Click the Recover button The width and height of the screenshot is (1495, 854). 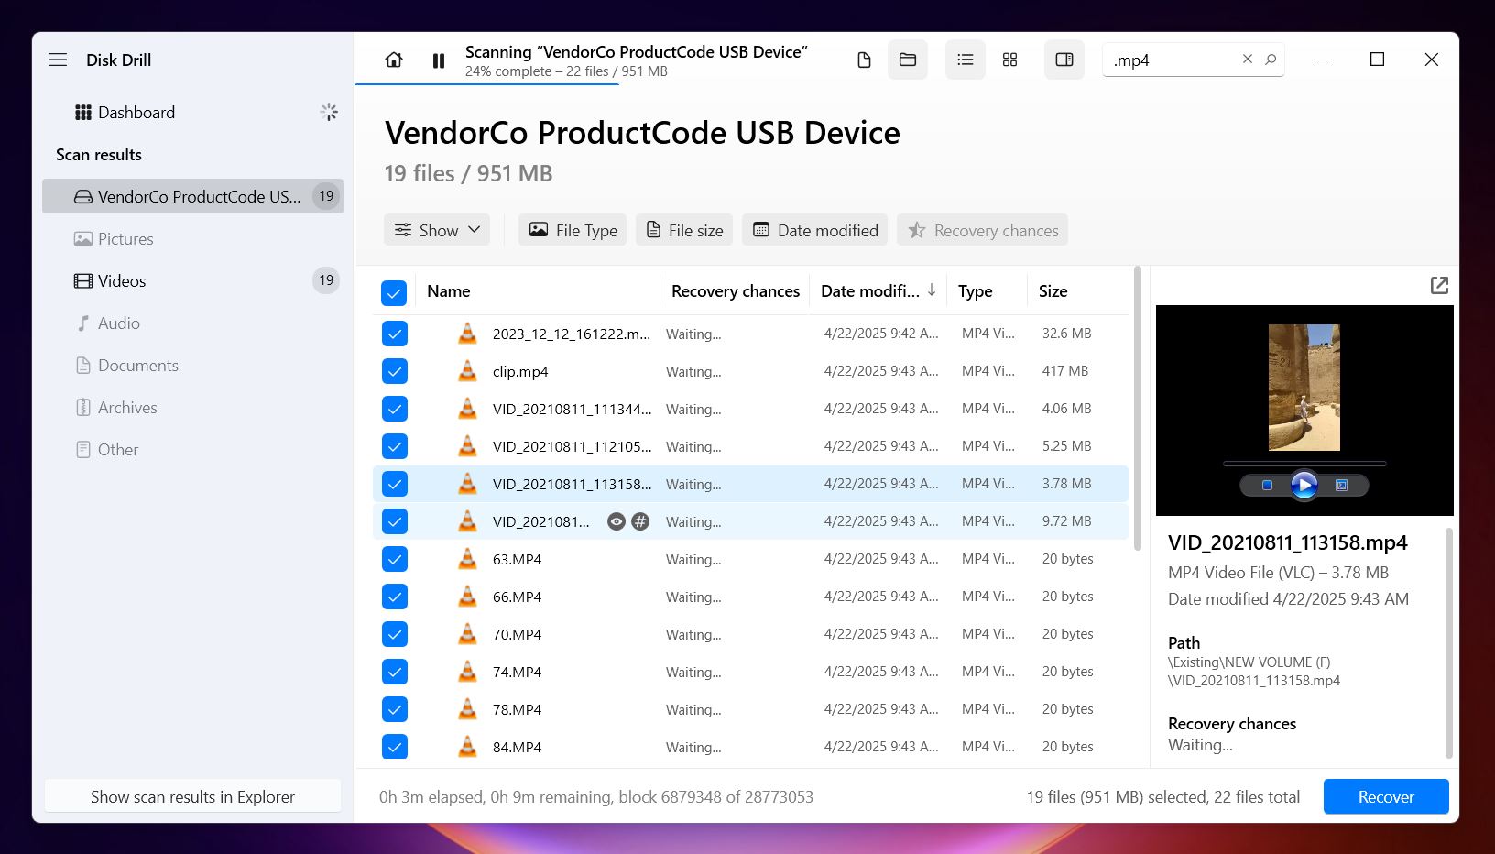point(1386,796)
